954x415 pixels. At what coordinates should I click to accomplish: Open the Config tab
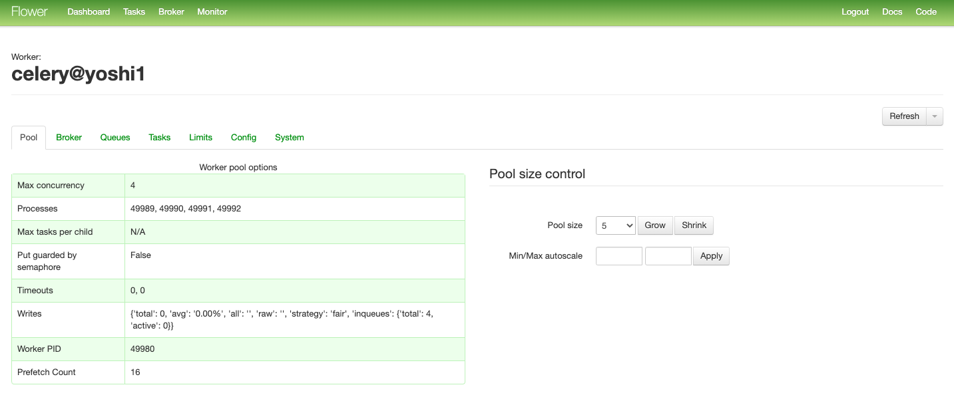pos(244,137)
